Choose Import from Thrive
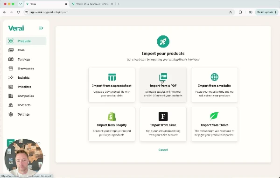This screenshot has width=280, height=178. pyautogui.click(x=215, y=124)
